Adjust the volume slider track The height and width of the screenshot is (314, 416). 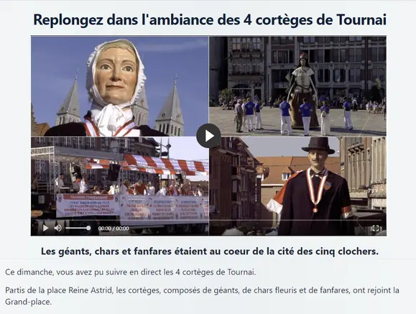click(78, 228)
